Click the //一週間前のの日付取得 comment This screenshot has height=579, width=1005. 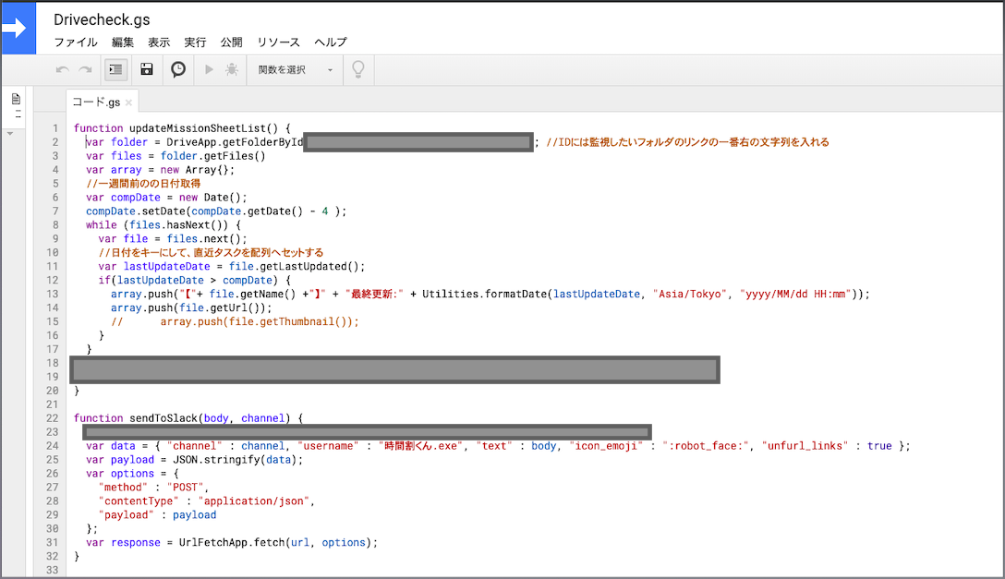coord(143,183)
